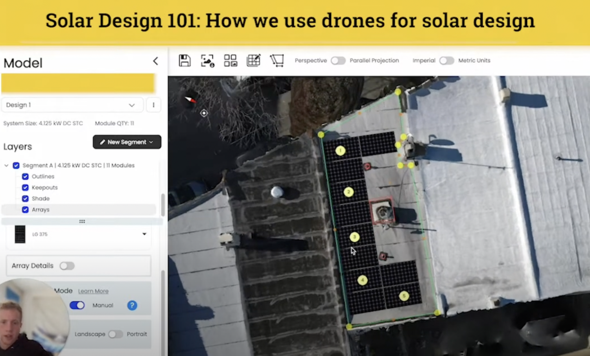Click the grid edit tool icon
The width and height of the screenshot is (590, 356).
[x=253, y=61]
